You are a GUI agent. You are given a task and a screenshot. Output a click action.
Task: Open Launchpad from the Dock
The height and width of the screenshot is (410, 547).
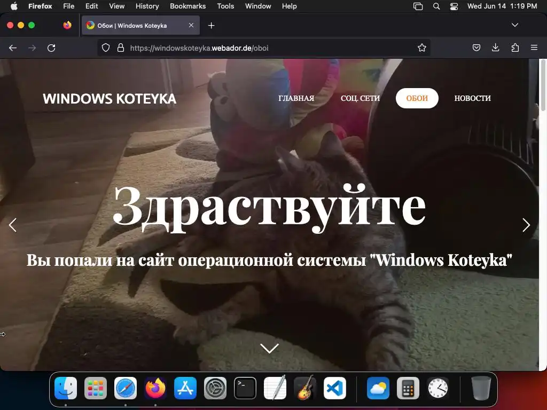pyautogui.click(x=96, y=388)
